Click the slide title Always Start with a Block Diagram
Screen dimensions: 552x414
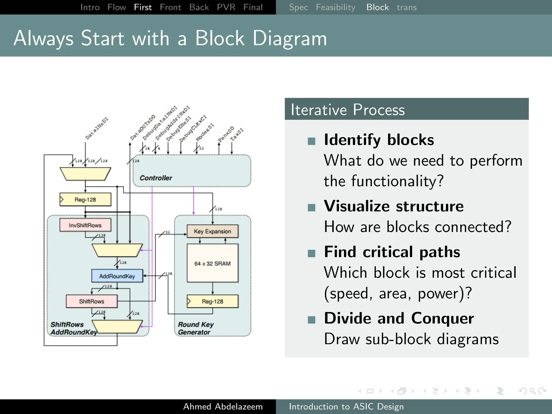click(170, 38)
